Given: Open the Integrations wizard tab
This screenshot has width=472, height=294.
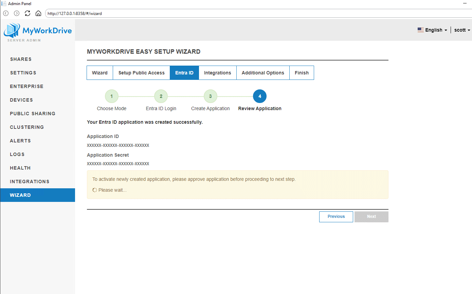Looking at the screenshot, I should pyautogui.click(x=217, y=73).
